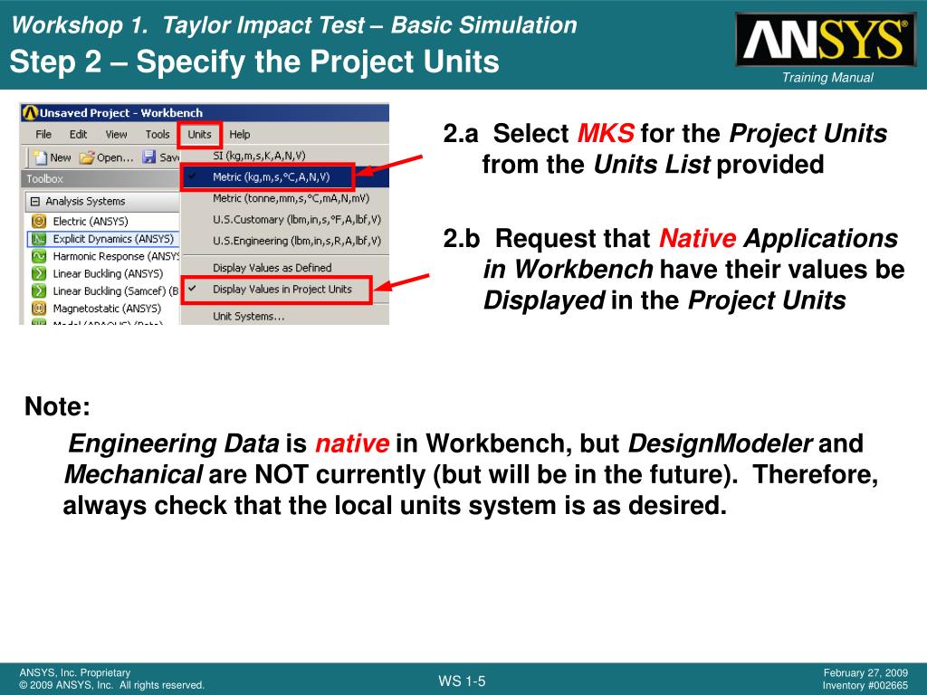The height and width of the screenshot is (695, 927).
Task: Choose Metric (tonne,mm,s,°C,mA,N,mV) units
Action: click(284, 198)
